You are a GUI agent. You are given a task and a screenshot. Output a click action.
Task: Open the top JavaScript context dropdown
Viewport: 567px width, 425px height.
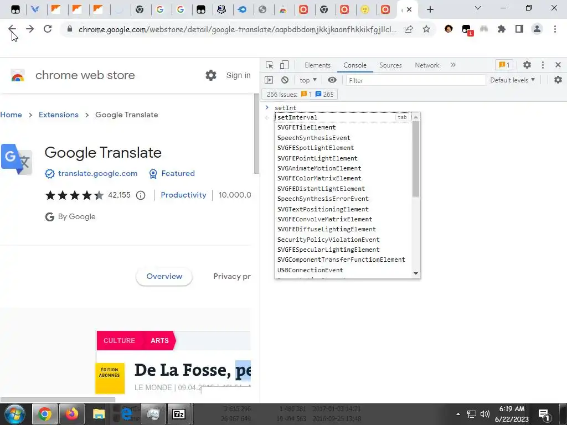pos(308,80)
